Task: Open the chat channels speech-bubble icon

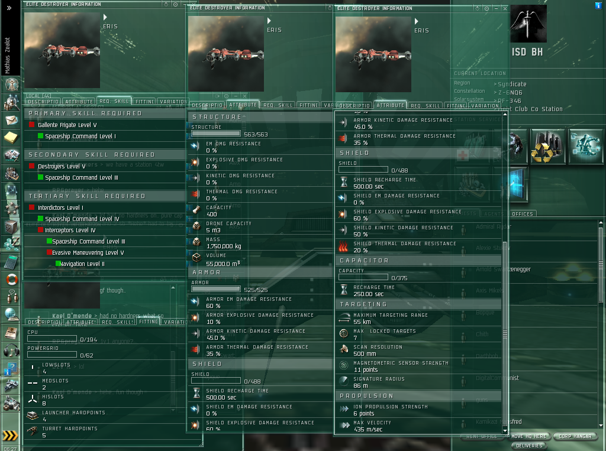Action: [11, 297]
